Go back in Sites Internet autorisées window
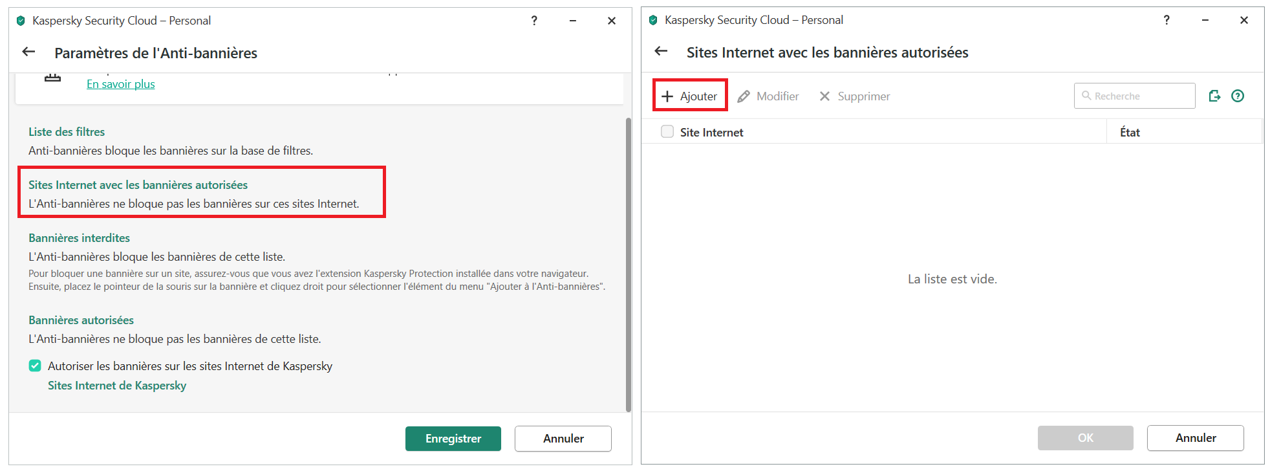 661,51
